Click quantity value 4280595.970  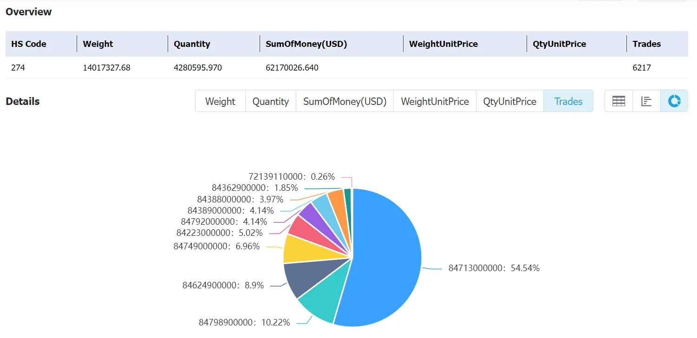(198, 68)
